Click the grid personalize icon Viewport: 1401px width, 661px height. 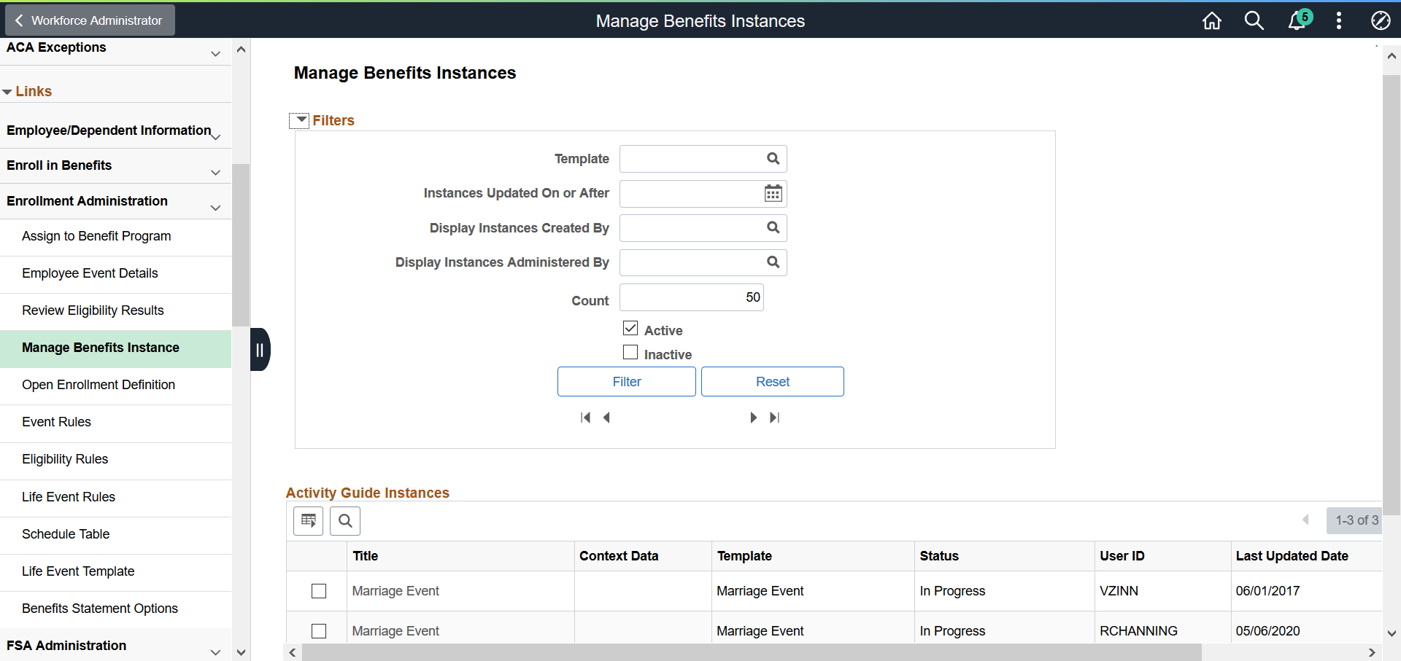pyautogui.click(x=309, y=521)
